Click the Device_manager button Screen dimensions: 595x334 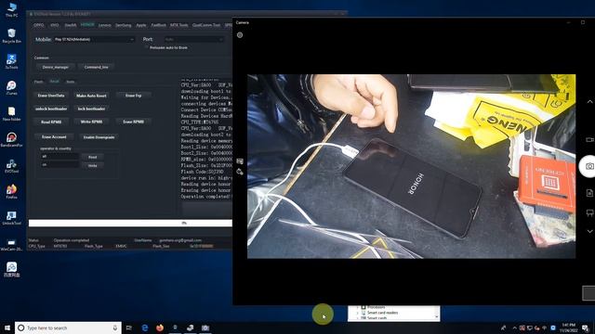click(56, 67)
